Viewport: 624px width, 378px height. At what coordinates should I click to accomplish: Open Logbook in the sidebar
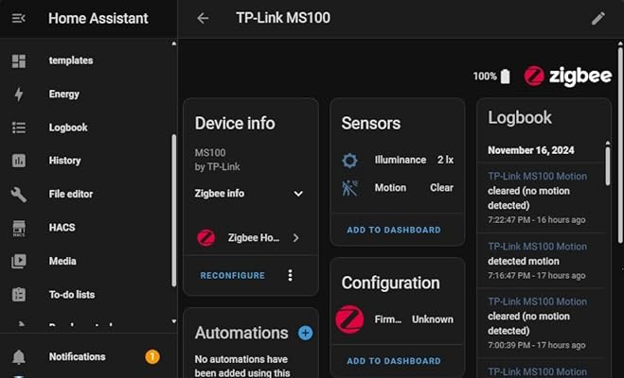pyautogui.click(x=68, y=128)
